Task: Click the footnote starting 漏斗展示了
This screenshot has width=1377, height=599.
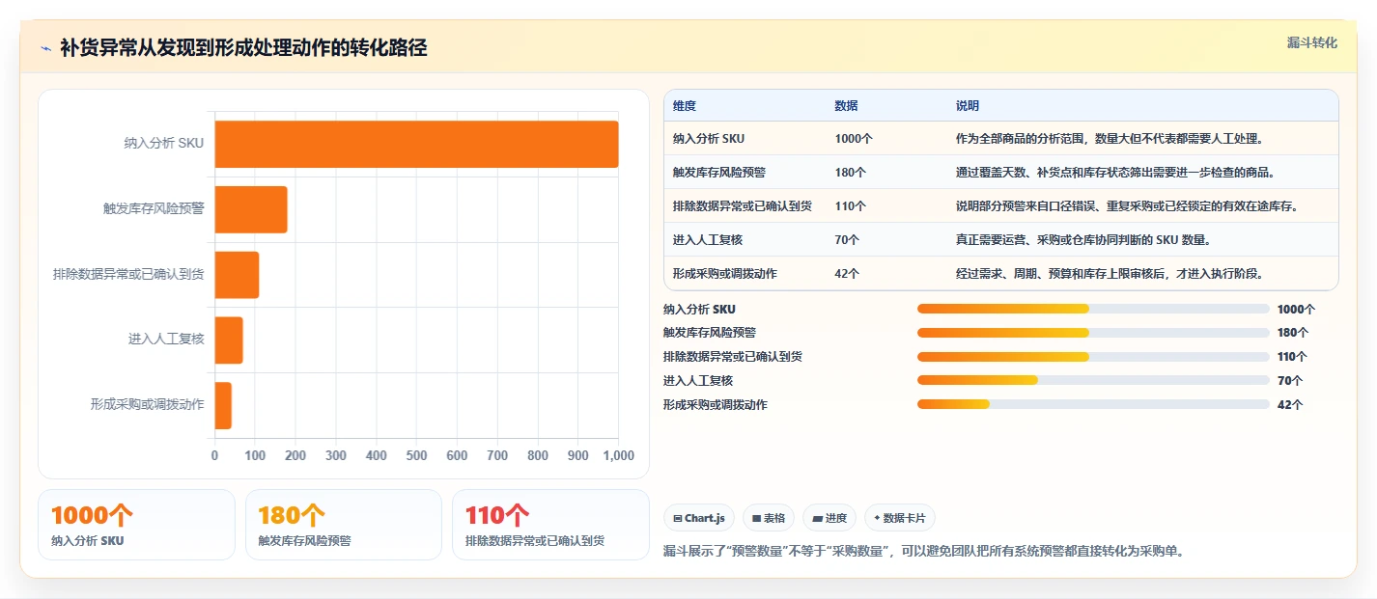Action: (924, 552)
